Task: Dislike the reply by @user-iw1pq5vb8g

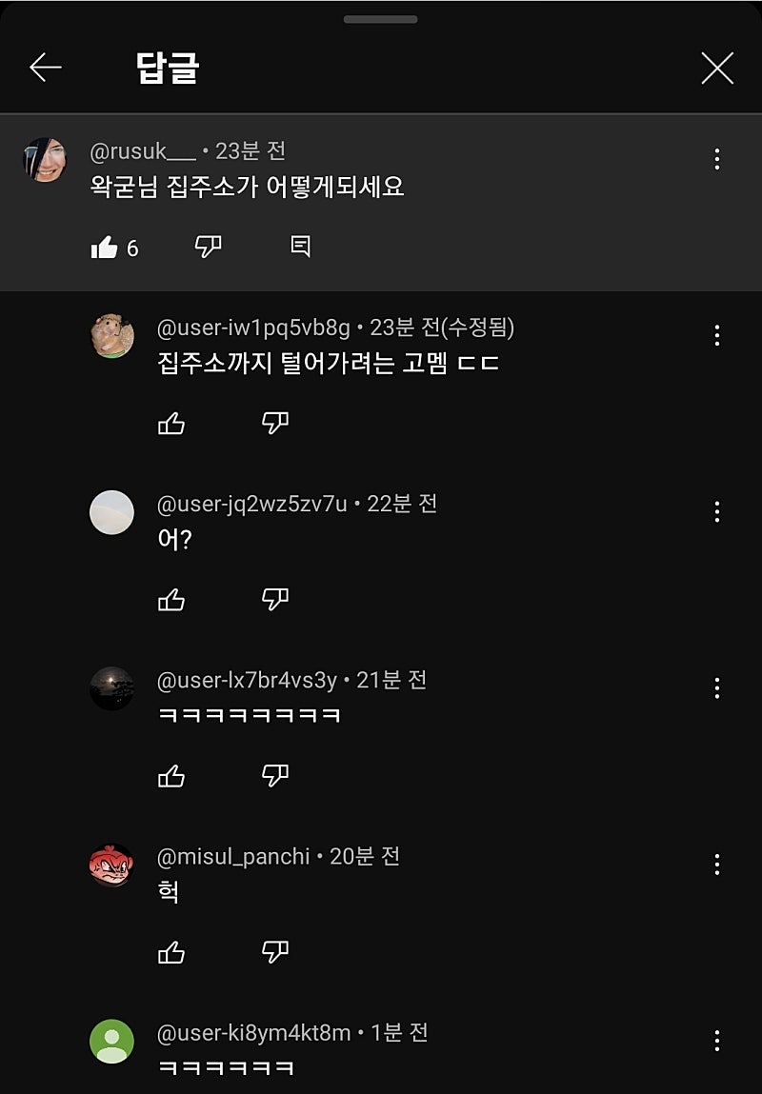Action: click(274, 424)
